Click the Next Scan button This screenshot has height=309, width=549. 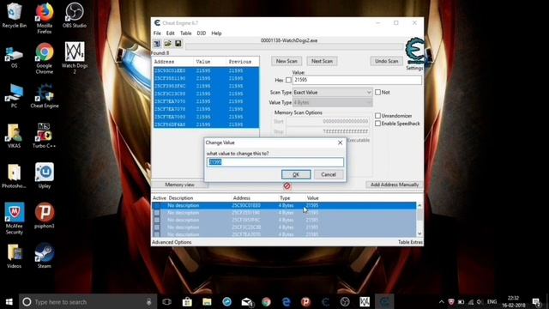point(323,61)
